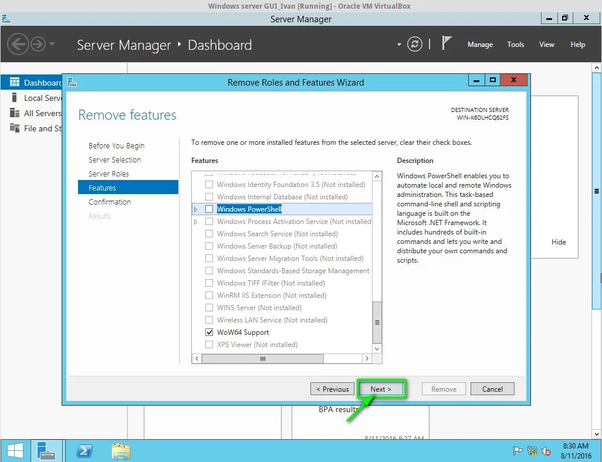Click the Cancel button in wizard

click(x=492, y=389)
